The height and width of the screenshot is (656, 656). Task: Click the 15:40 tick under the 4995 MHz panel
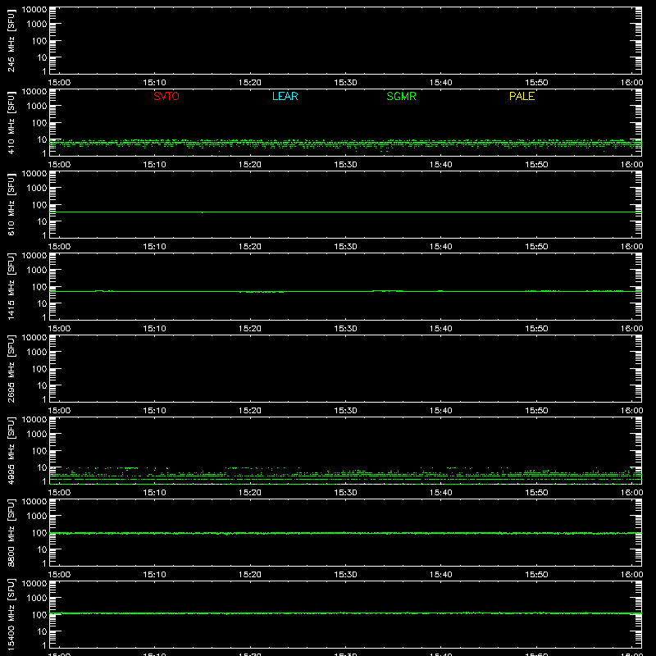pos(441,493)
